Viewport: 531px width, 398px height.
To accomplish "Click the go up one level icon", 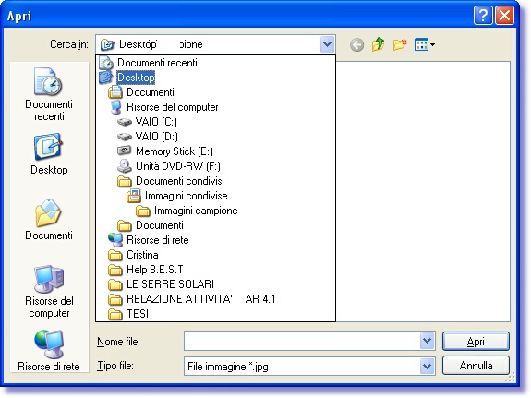I will click(378, 44).
